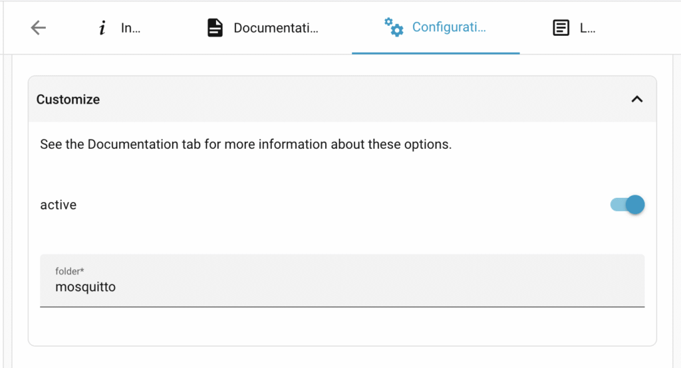Disable the "active" toggle switch

pyautogui.click(x=627, y=205)
